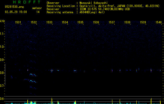Click the 1536 time axis label
The image size is (164, 104).
pyautogui.click(x=96, y=22)
